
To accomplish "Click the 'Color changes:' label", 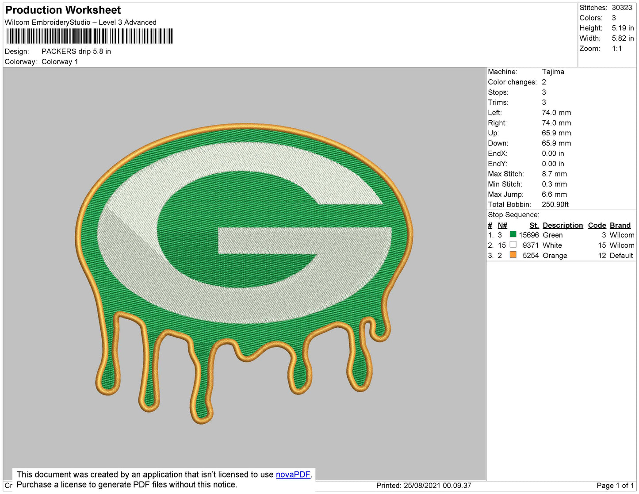I will [x=512, y=82].
